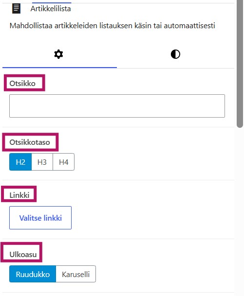The height and width of the screenshot is (296, 244).
Task: Click the Linkki section label
Action: tap(19, 195)
